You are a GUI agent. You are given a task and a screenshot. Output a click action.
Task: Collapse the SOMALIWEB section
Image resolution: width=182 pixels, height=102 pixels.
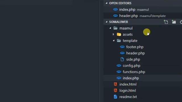(107, 22)
